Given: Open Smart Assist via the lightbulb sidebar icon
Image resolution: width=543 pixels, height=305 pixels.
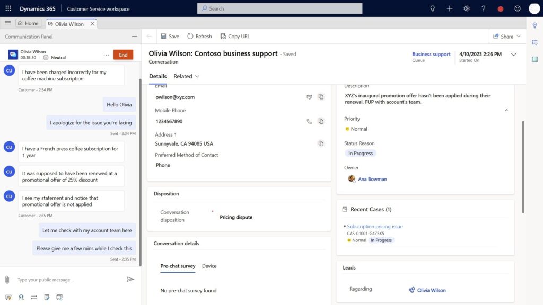Looking at the screenshot, I should point(535,25).
